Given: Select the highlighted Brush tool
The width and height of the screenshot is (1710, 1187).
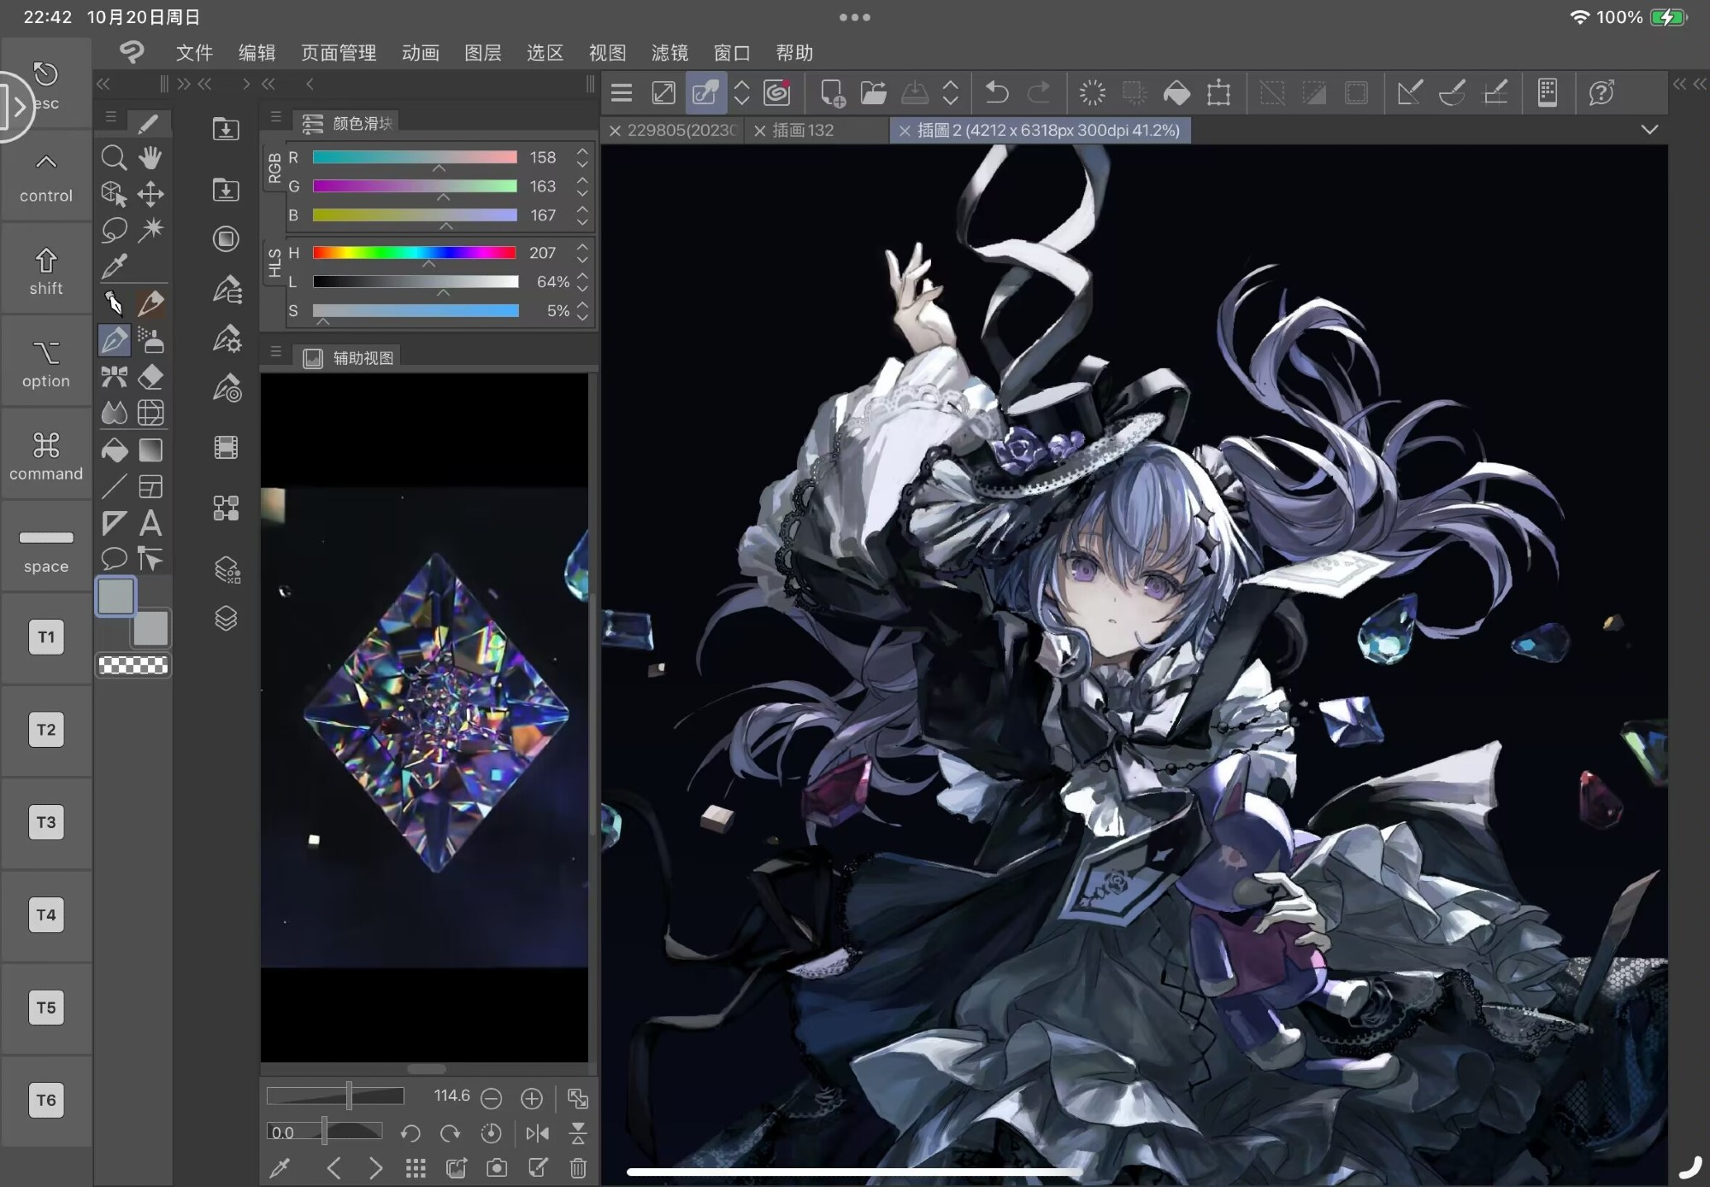Looking at the screenshot, I should [114, 340].
